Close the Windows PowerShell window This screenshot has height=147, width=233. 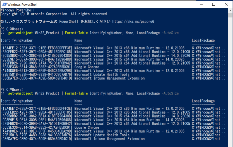click(x=226, y=4)
